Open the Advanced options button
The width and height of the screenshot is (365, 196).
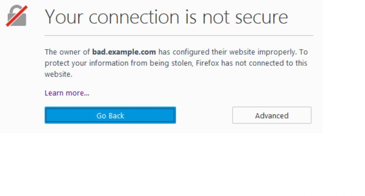coord(272,116)
